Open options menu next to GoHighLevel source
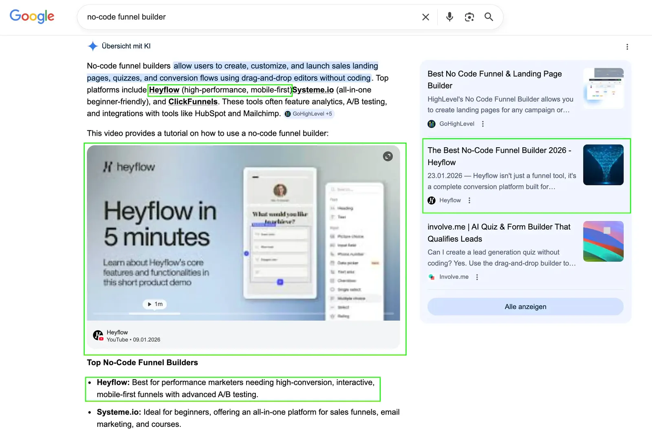 [483, 124]
